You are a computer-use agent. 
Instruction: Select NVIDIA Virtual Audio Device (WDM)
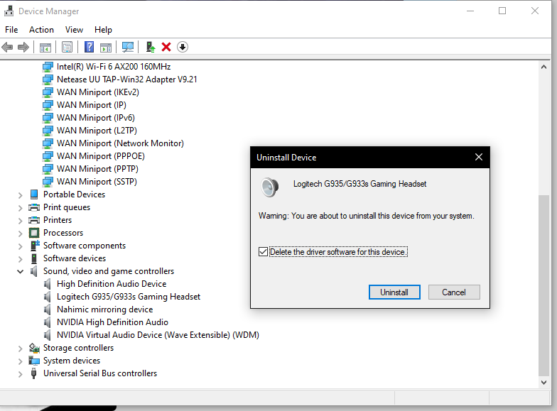[x=158, y=335]
